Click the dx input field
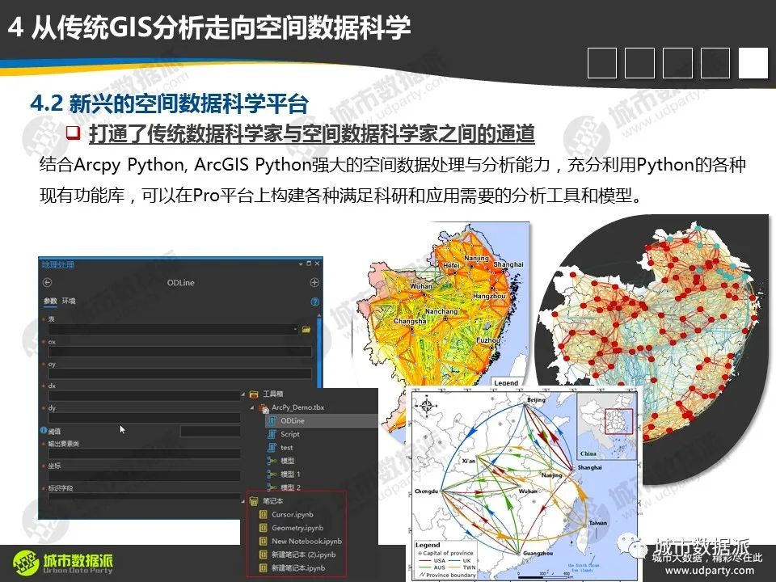776x582 pixels. [x=144, y=395]
